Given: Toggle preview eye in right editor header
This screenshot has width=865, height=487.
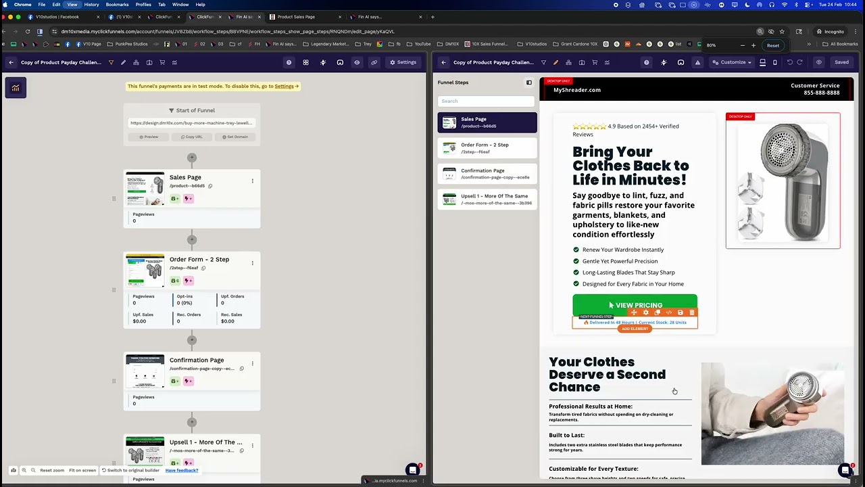Looking at the screenshot, I should (818, 62).
